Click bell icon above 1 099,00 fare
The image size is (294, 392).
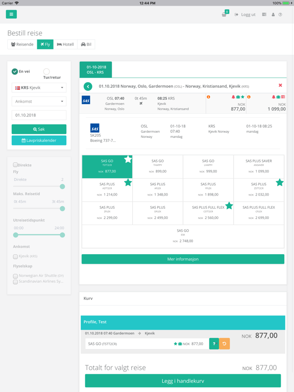pyautogui.click(x=274, y=97)
